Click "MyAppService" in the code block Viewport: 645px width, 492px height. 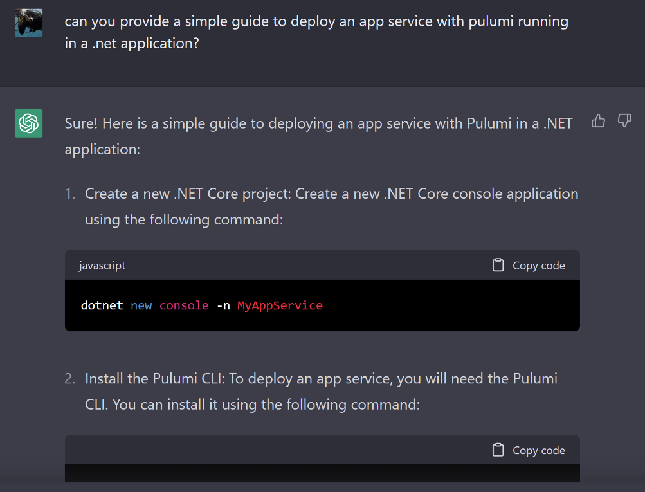280,305
